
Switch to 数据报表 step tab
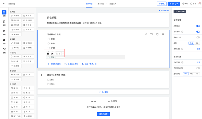click(x=113, y=4)
